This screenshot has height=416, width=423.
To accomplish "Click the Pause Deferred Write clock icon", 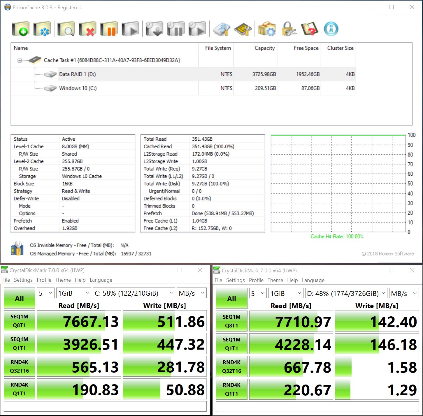I will point(176,29).
